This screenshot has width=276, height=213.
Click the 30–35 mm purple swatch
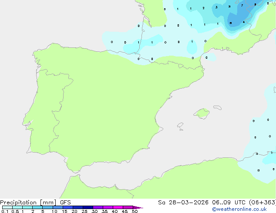98,207
